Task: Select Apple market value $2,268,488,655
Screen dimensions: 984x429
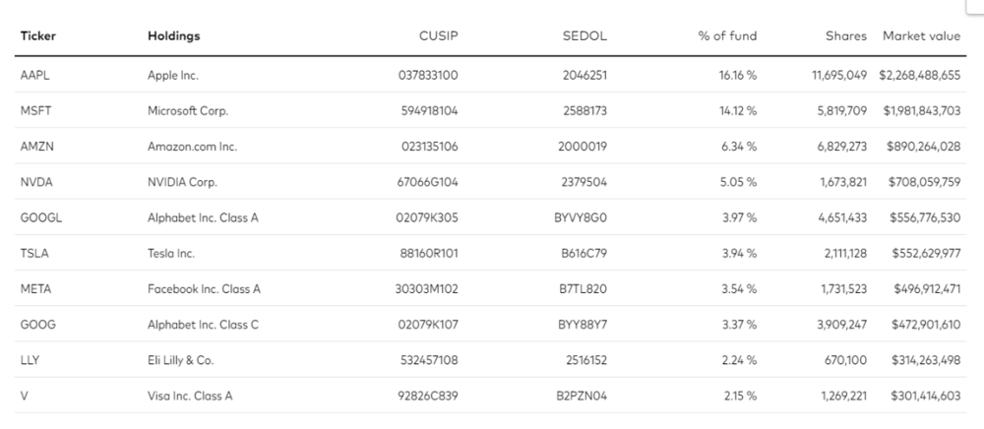Action: pyautogui.click(x=919, y=75)
